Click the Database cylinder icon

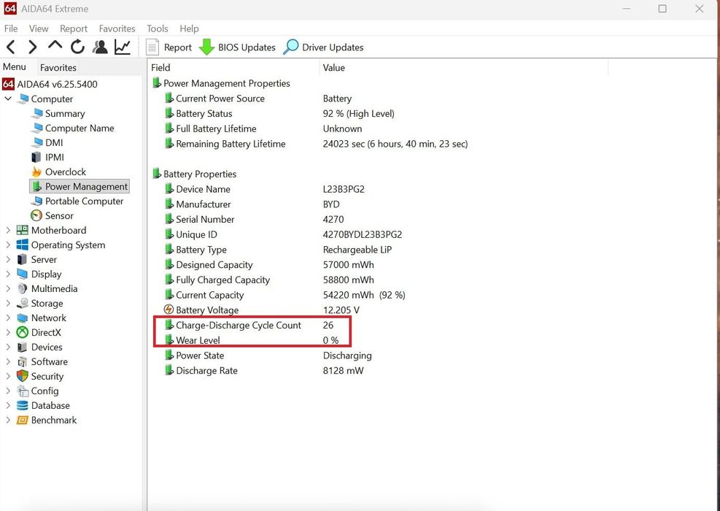point(22,405)
